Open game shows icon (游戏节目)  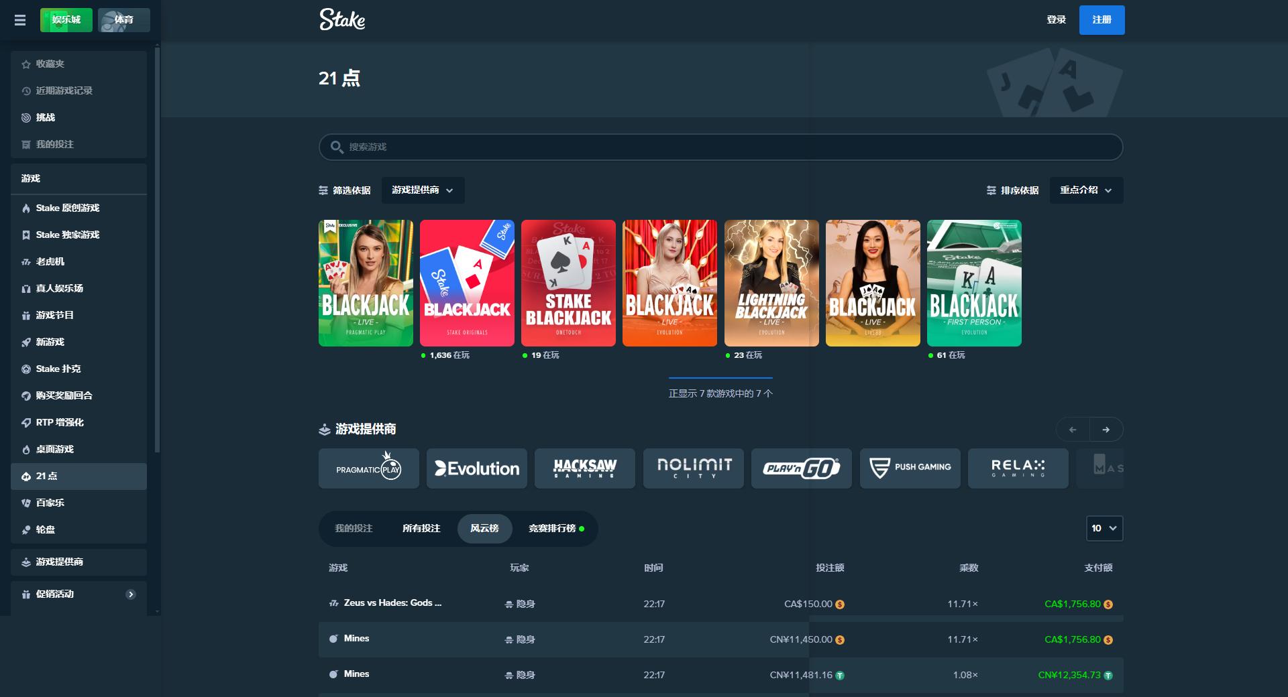[x=26, y=316]
